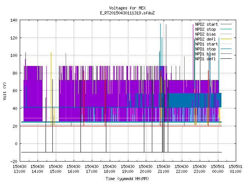Click the NPD1 start legend label
This screenshot has height=182, width=243.
pos(207,44)
